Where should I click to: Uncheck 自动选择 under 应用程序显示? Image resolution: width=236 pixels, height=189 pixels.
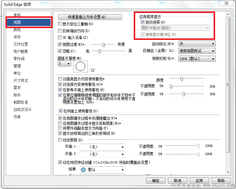[x=143, y=22]
